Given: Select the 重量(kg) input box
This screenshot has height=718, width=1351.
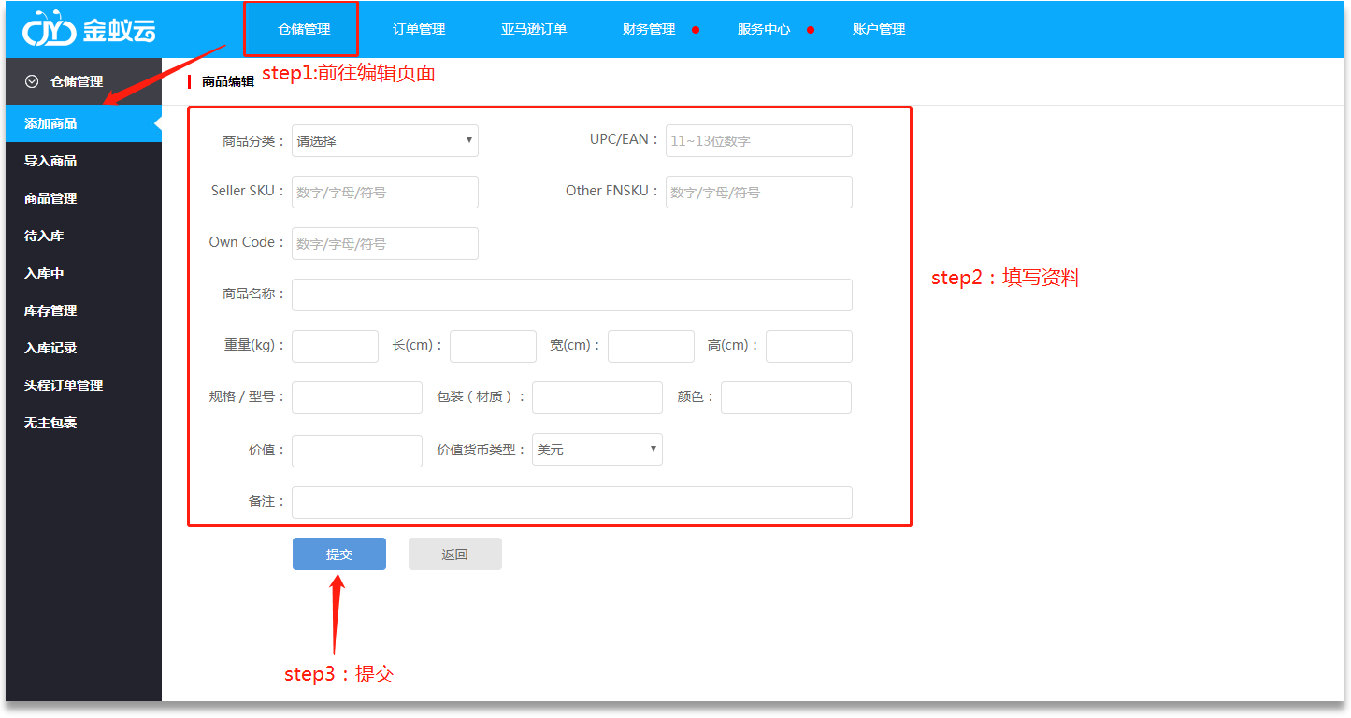Looking at the screenshot, I should click(335, 347).
